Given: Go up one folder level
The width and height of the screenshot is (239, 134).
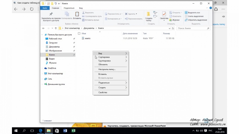Looking at the screenshot, I should pyautogui.click(x=56, y=28).
